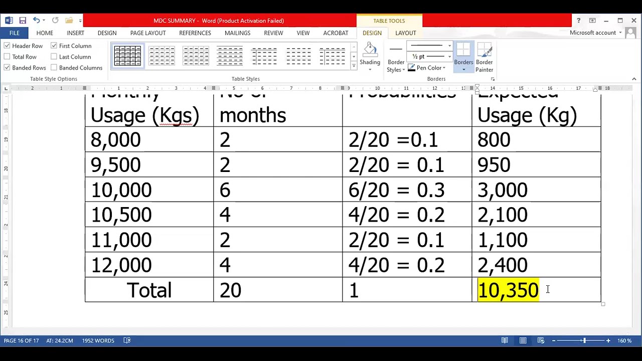Screen dimensions: 642x361
Task: Click the Pen Color pen icon
Action: 412,68
